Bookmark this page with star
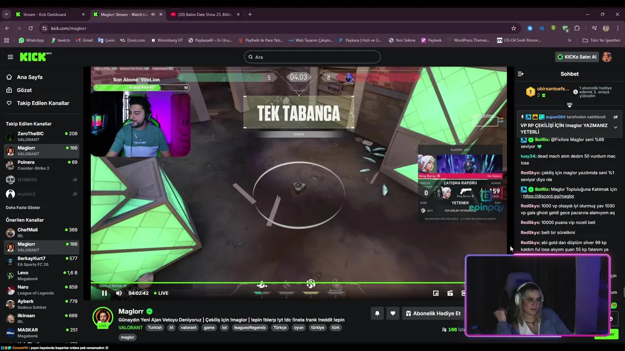This screenshot has width=625, height=351. point(513,28)
